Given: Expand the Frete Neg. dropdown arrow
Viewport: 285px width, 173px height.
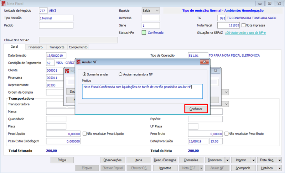Looking at the screenshot, I should pos(280,160).
